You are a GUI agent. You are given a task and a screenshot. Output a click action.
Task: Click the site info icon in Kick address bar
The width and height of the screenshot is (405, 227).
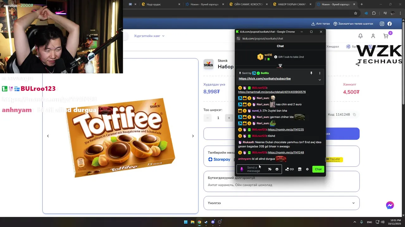pyautogui.click(x=238, y=38)
